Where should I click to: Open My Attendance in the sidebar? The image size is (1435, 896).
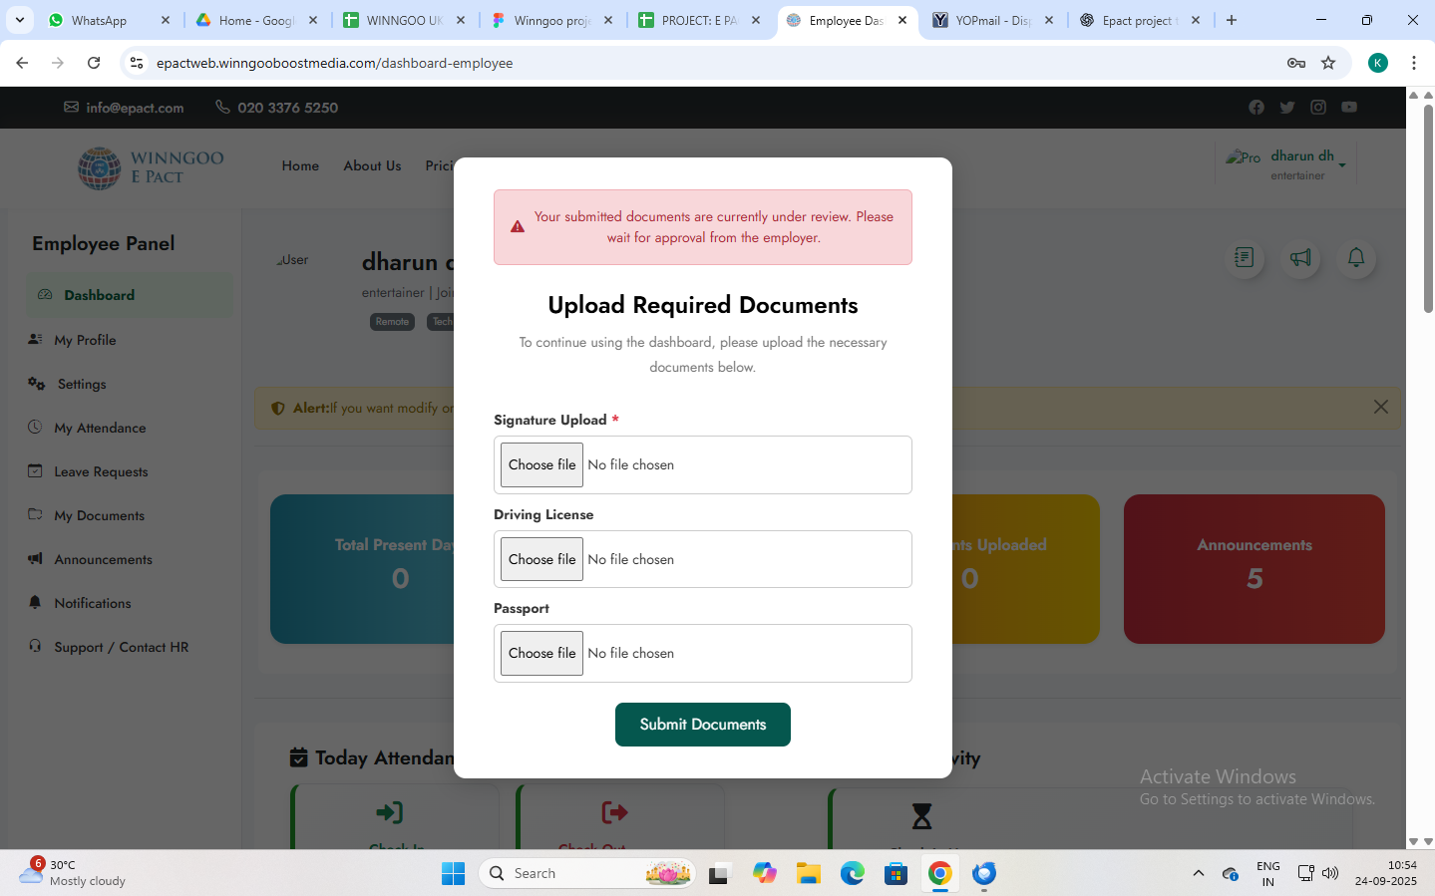pos(100,428)
